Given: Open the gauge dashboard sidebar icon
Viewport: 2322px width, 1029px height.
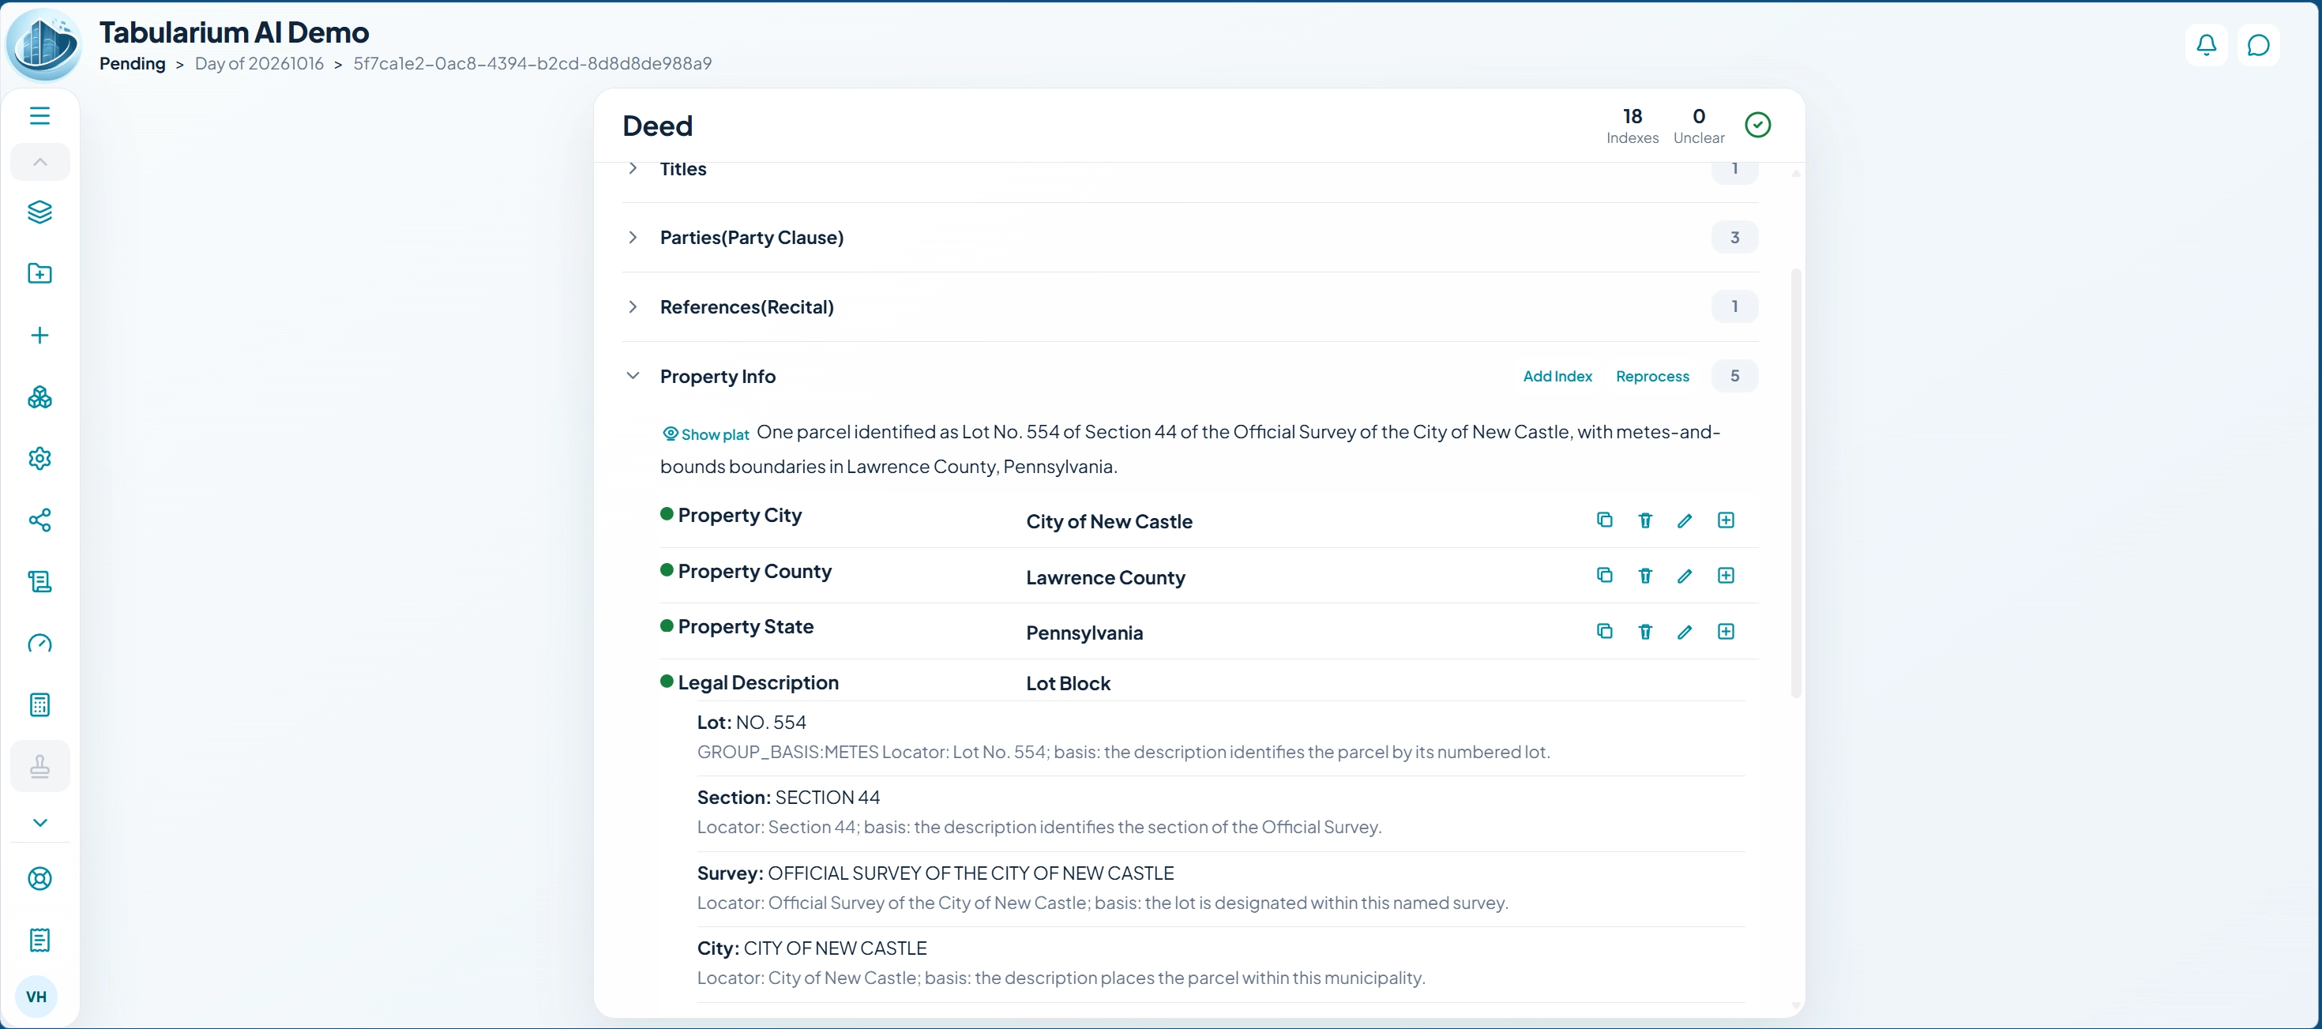Looking at the screenshot, I should (x=39, y=643).
